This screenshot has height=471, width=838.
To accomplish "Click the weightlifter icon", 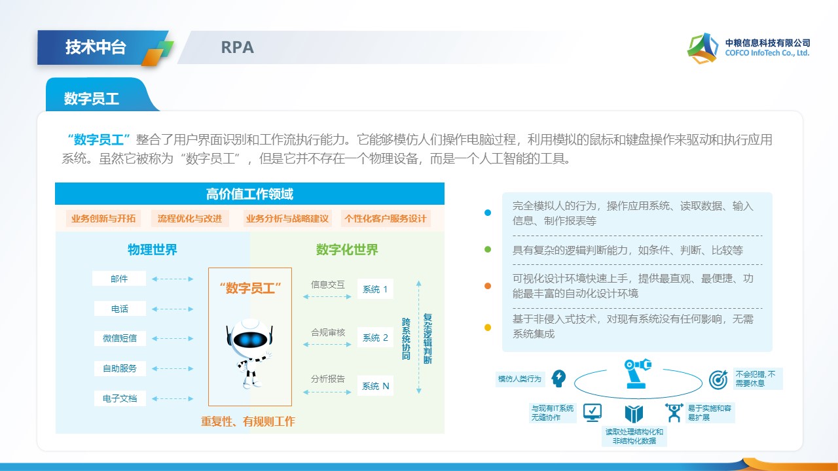I will [674, 412].
